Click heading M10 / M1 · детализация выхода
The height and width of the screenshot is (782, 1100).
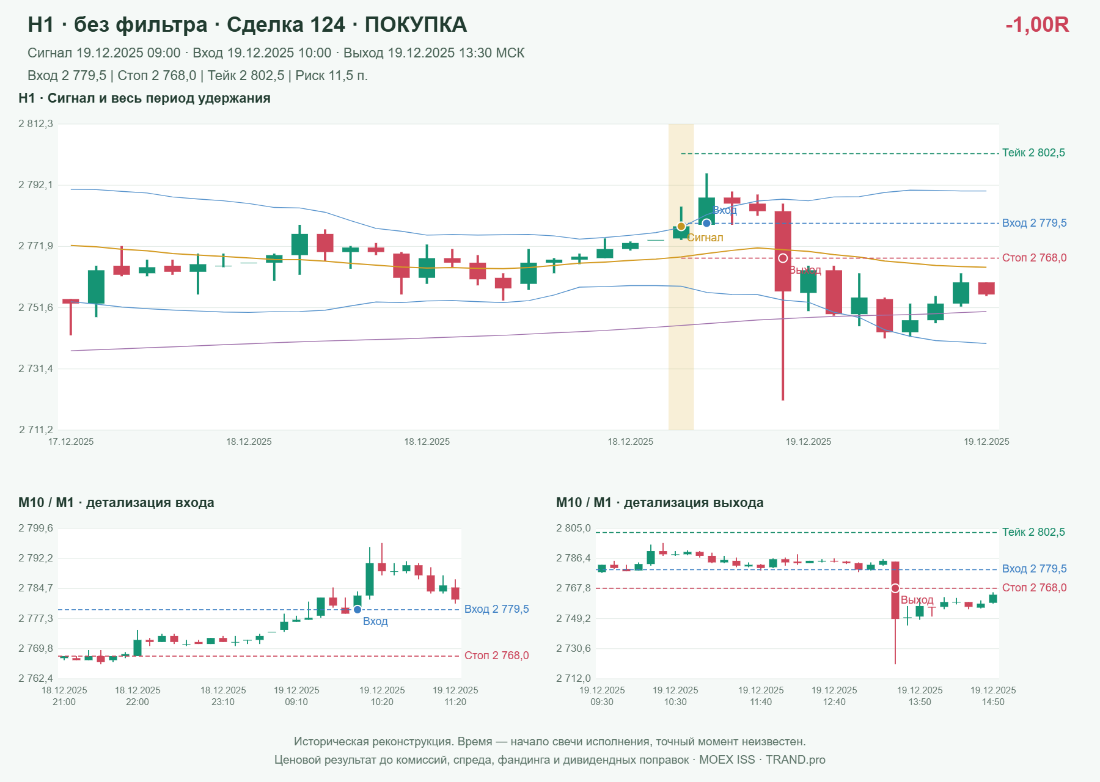pos(659,503)
